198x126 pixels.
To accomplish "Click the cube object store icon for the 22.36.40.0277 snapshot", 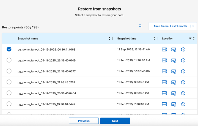I will (183, 71).
